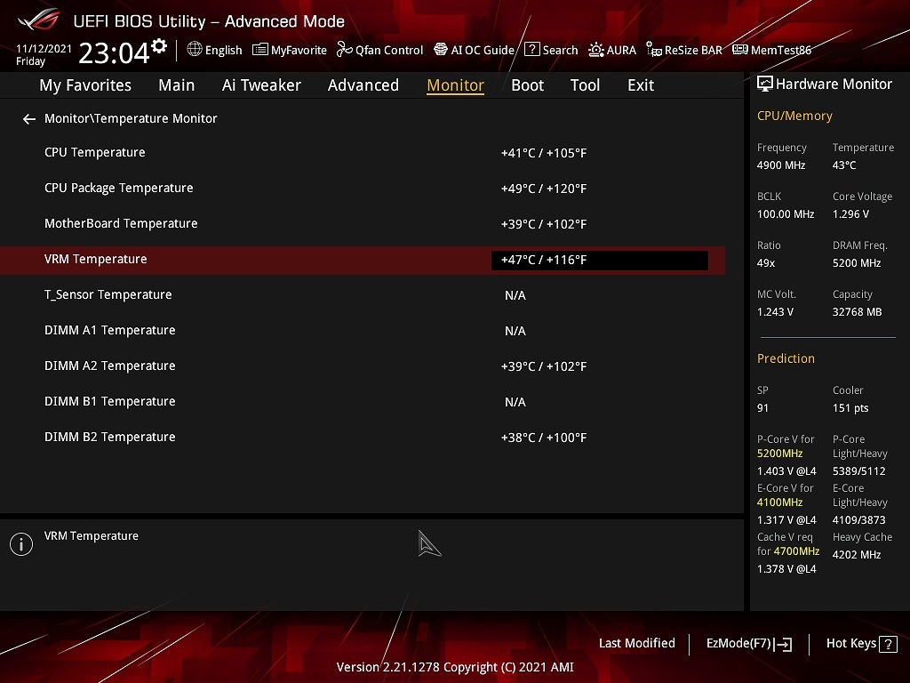Select the DIMM B2 Temperature row

[363, 438]
